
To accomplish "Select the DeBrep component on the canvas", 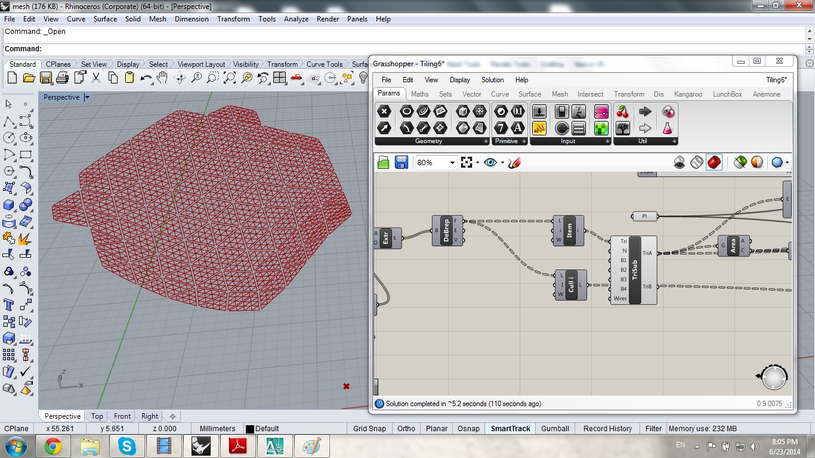I will click(x=447, y=231).
